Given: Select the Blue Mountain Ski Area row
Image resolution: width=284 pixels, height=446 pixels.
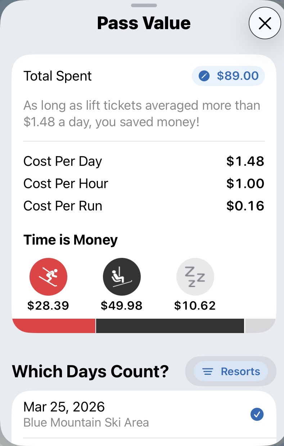Looking at the screenshot, I should coord(86,422).
